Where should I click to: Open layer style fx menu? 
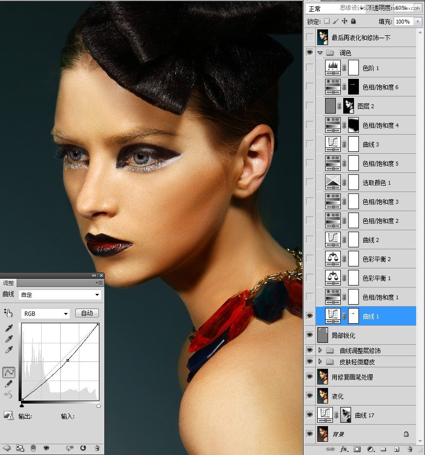[344, 449]
